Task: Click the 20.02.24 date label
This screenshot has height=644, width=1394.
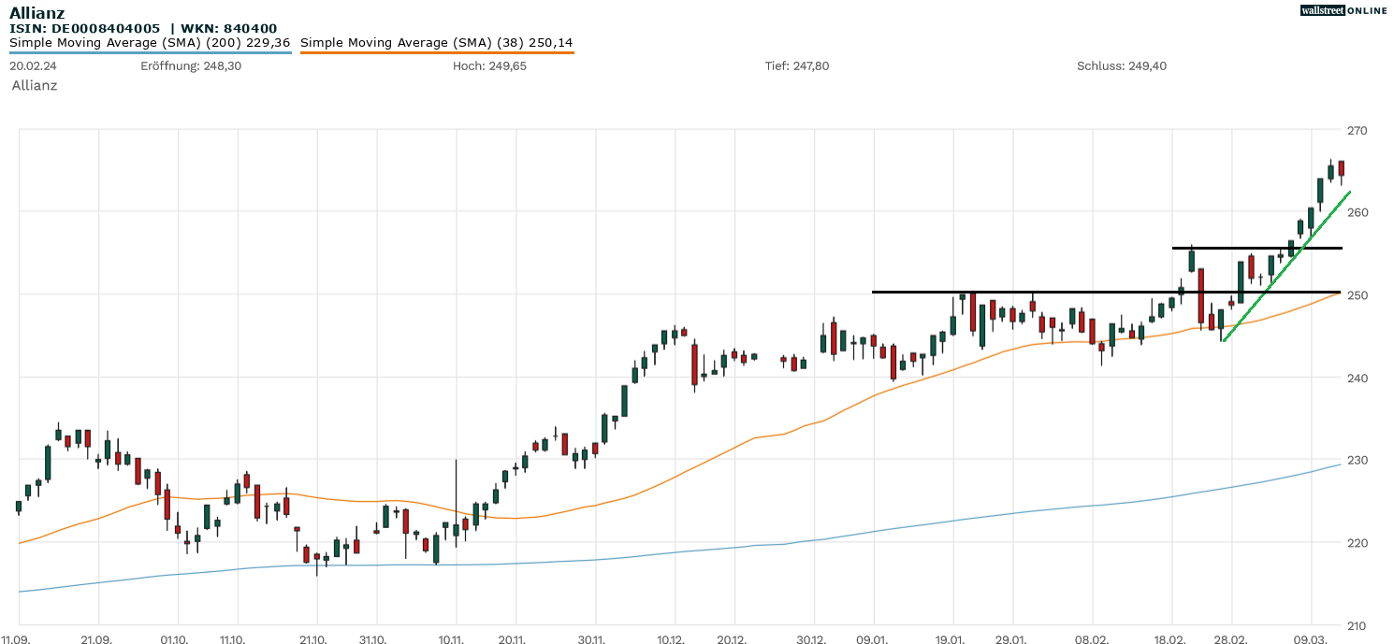Action: tap(32, 65)
